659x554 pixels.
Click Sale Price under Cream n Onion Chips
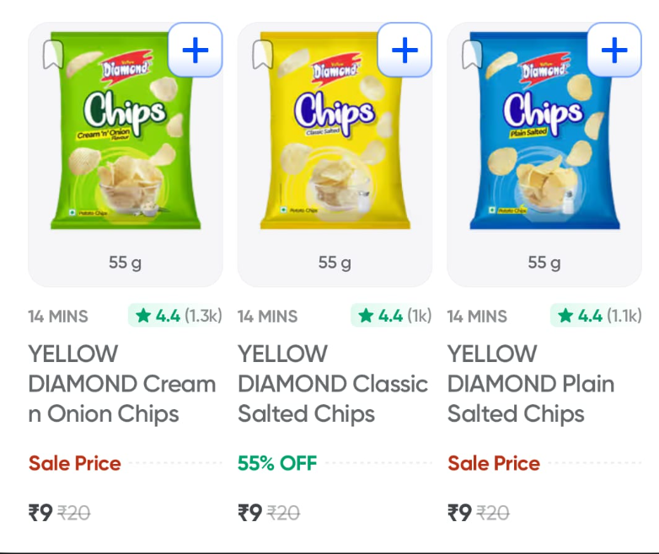pyautogui.click(x=75, y=463)
